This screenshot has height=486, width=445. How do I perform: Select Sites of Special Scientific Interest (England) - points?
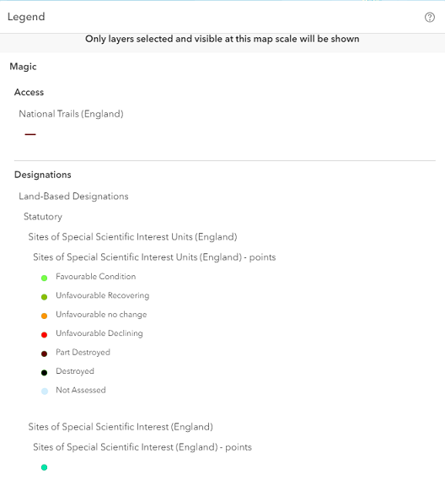tap(142, 447)
